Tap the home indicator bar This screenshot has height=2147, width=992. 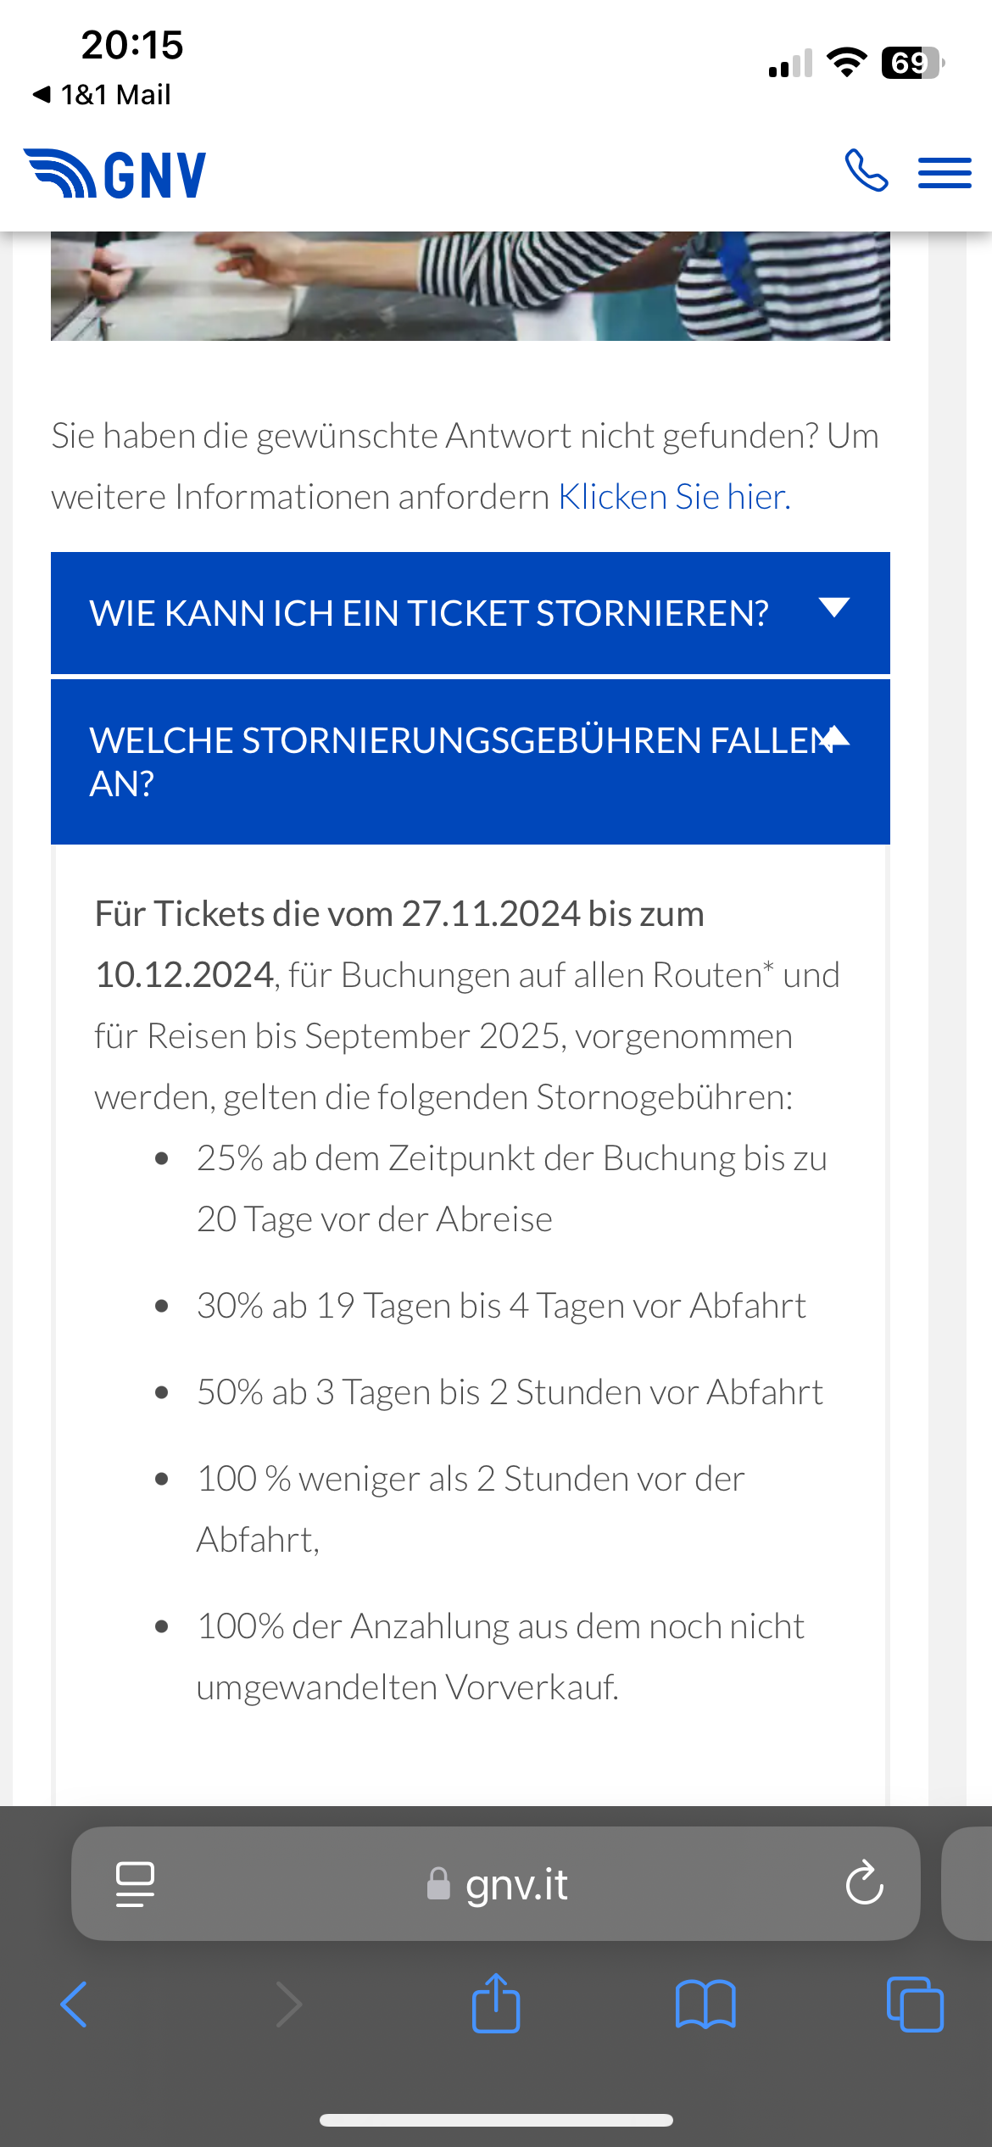point(496,2120)
